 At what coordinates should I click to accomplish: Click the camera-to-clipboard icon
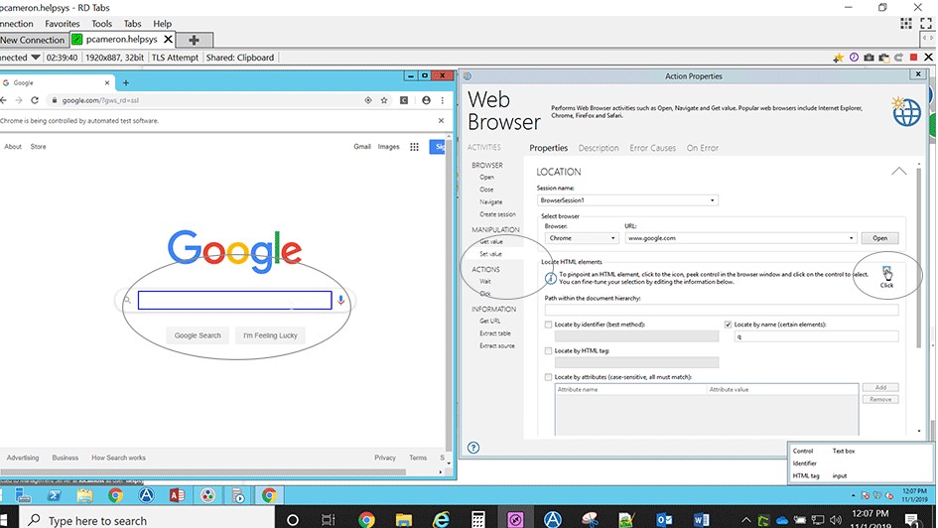click(x=883, y=58)
